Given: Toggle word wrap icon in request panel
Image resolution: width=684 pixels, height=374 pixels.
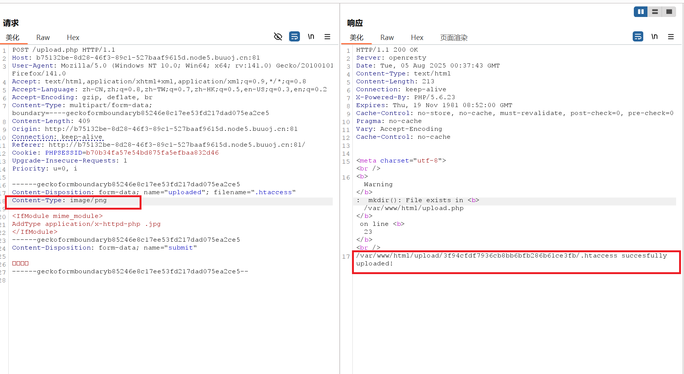Looking at the screenshot, I should coord(294,37).
